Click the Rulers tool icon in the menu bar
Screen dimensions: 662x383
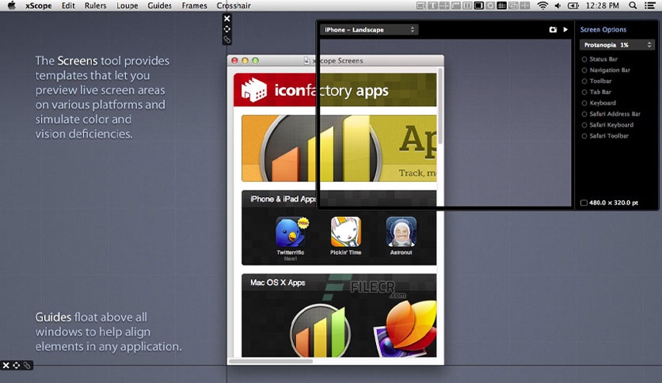click(455, 6)
